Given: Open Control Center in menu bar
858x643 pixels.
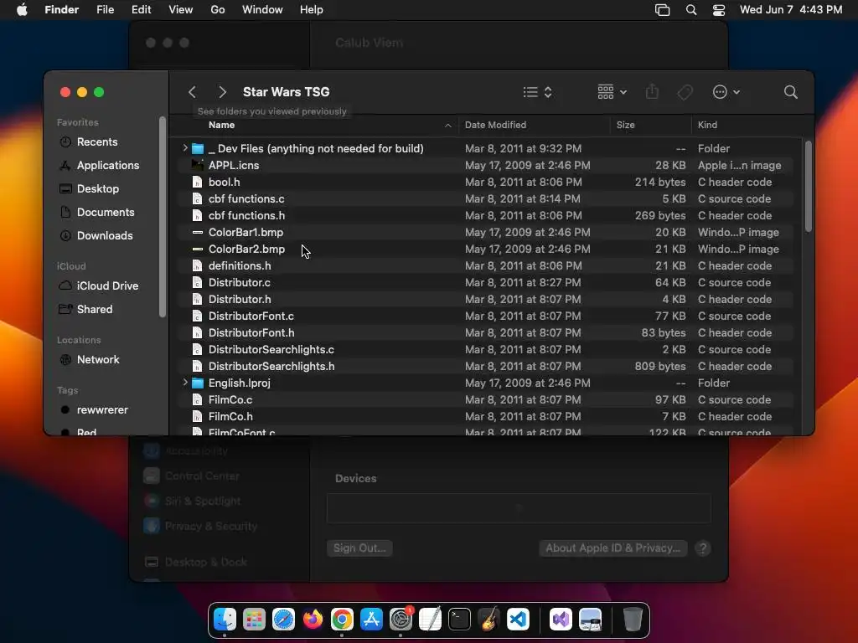Looking at the screenshot, I should [718, 10].
